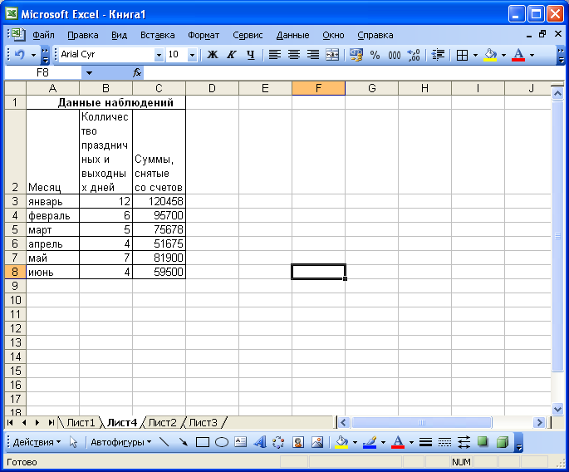Click the Name Box showing F8
The height and width of the screenshot is (472, 569).
(x=42, y=73)
